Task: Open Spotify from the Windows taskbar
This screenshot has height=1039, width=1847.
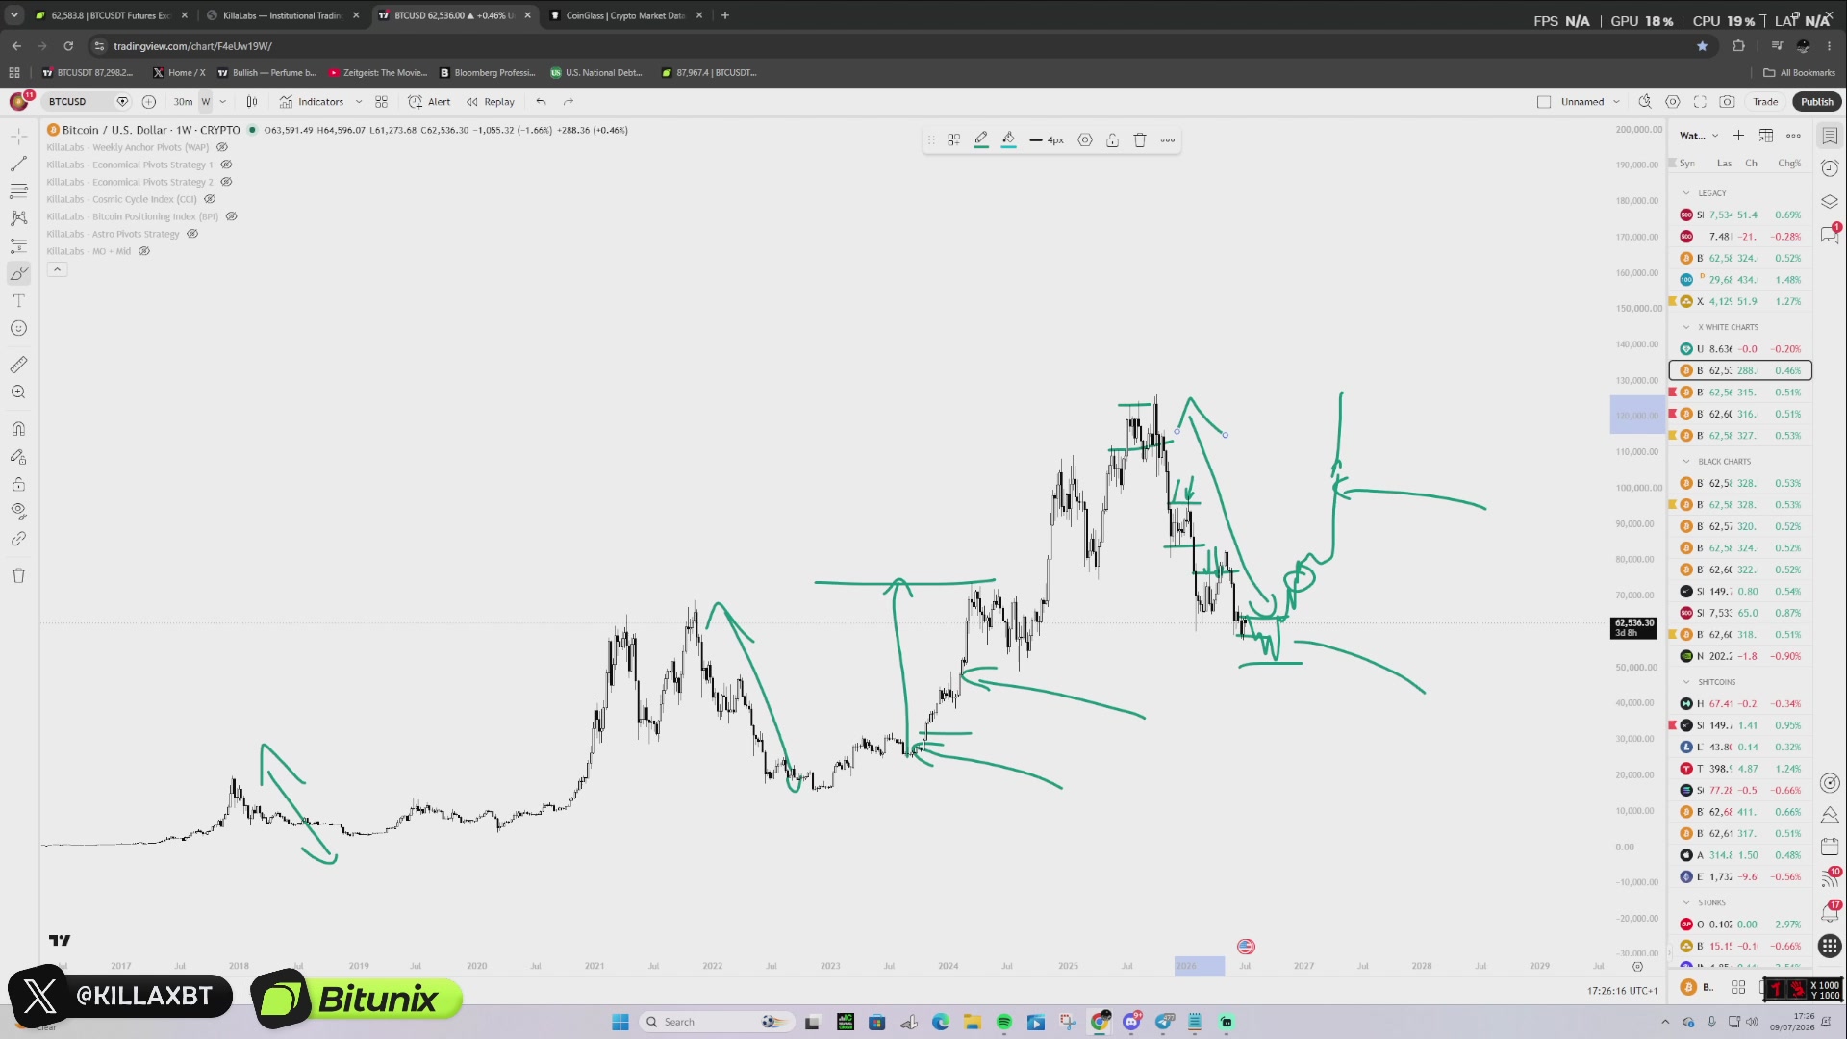Action: click(1004, 1022)
